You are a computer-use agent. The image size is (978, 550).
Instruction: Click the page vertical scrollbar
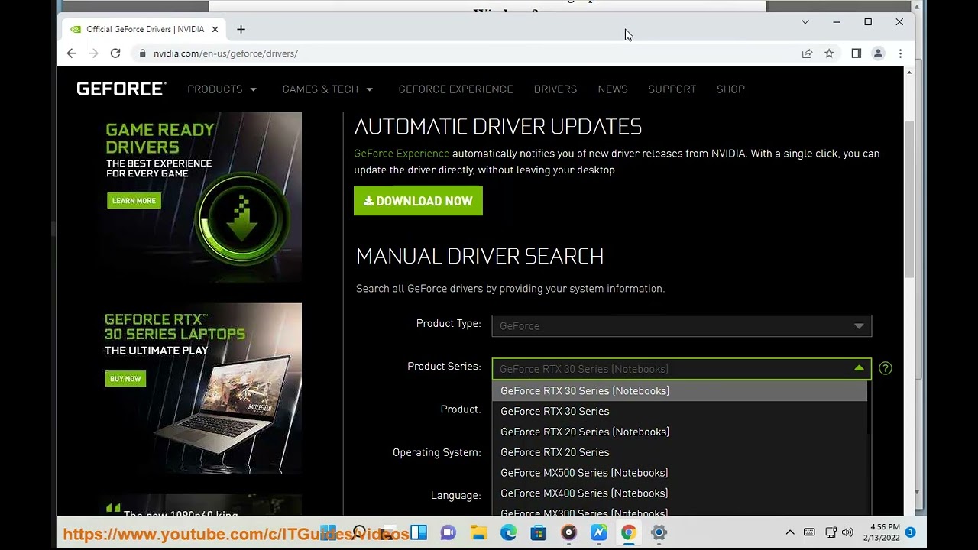coord(908,199)
